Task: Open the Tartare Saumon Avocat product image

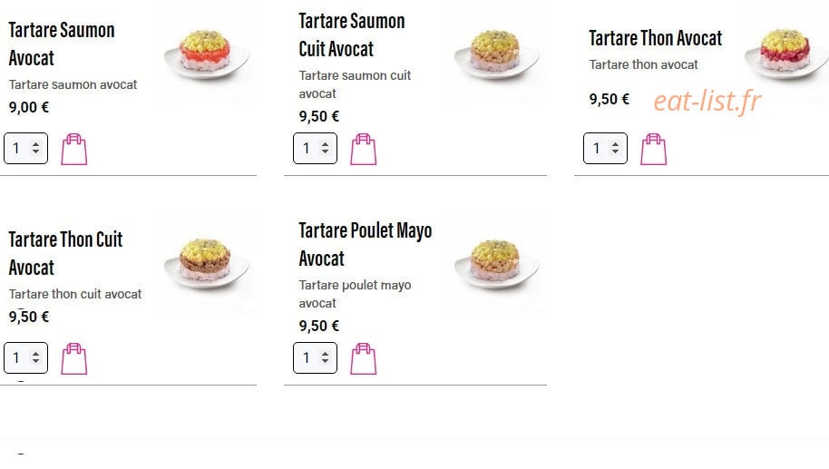Action: pyautogui.click(x=207, y=54)
